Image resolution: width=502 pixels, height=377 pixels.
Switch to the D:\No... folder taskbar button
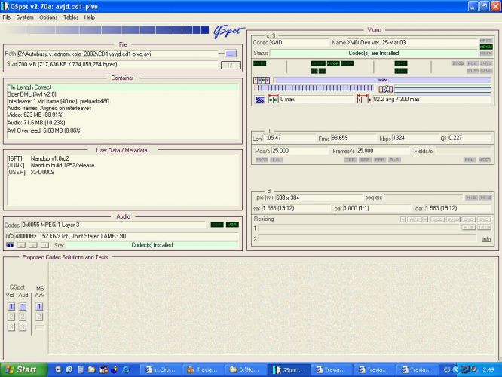coord(246,369)
